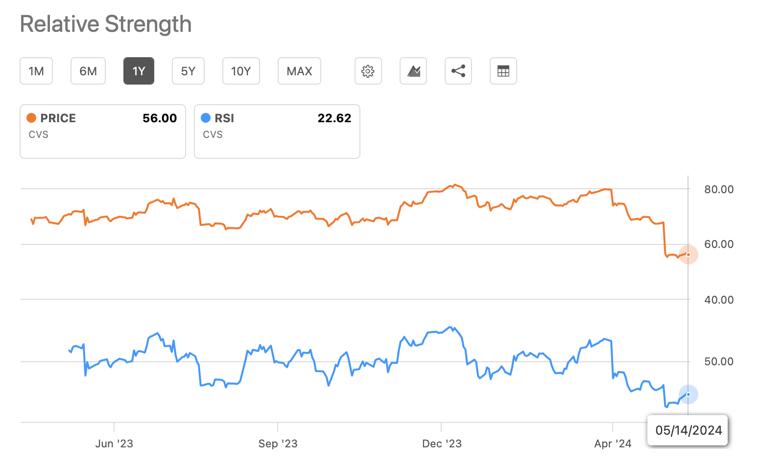The image size is (760, 462).
Task: Open chart settings gear icon
Action: point(368,71)
